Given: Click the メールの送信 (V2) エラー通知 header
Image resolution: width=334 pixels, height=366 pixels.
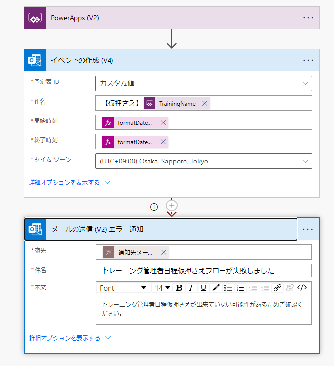Looking at the screenshot, I should (161, 229).
